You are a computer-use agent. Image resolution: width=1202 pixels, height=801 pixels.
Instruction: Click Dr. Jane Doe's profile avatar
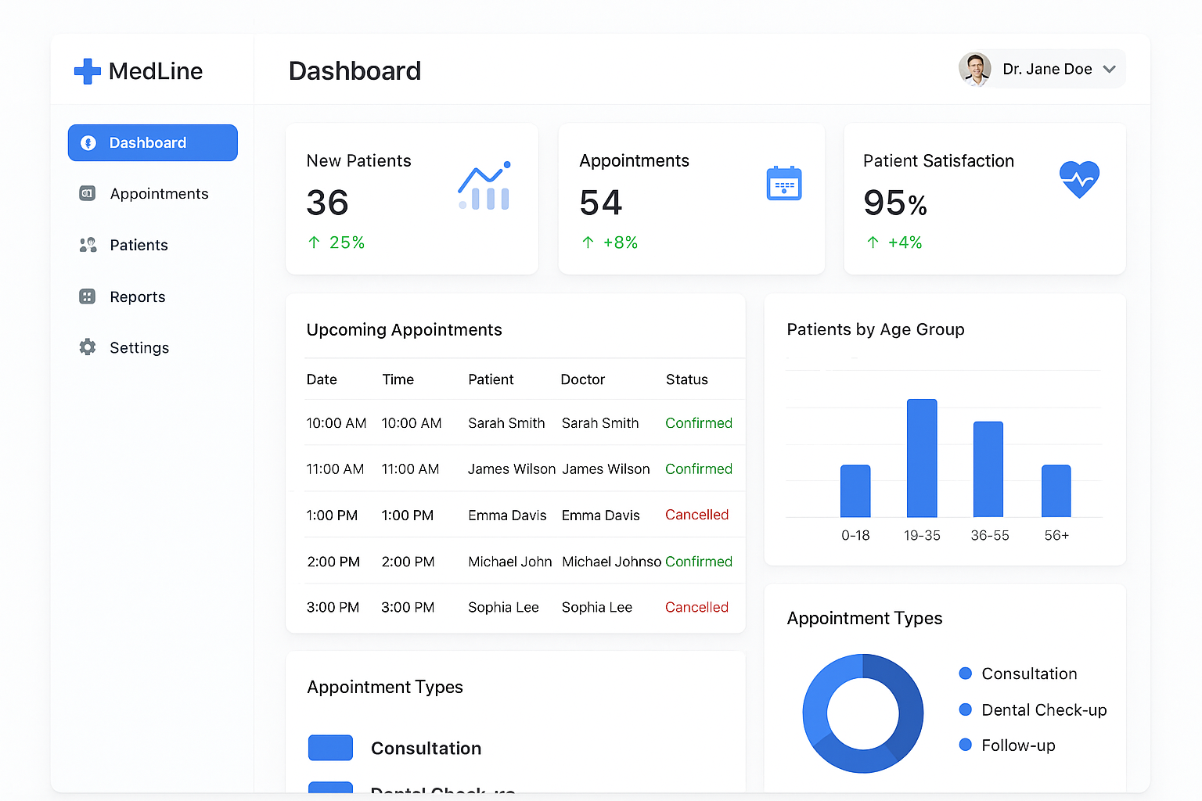(975, 69)
